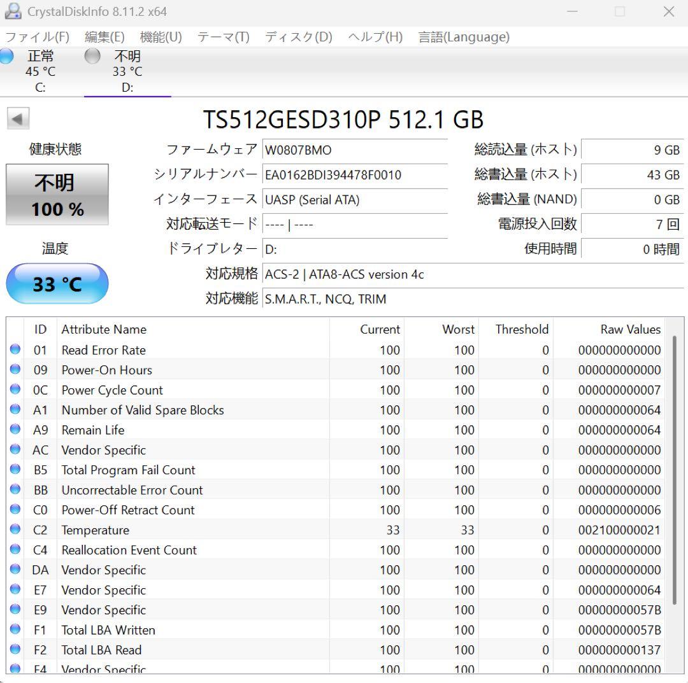Image resolution: width=688 pixels, height=683 pixels.
Task: Click the Raw Values column header
Action: [x=608, y=329]
